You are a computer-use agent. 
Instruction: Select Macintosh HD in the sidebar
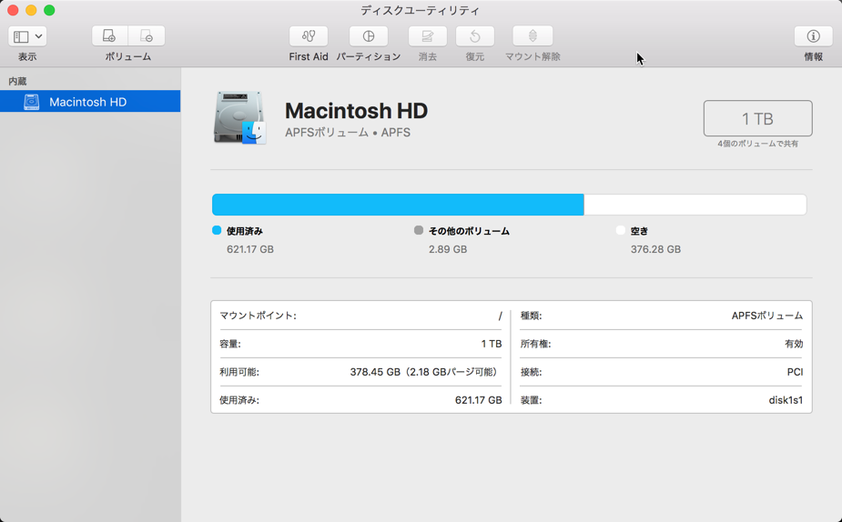click(90, 101)
